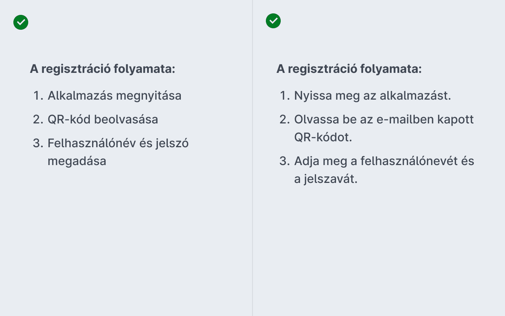Click number 3 before 'Adja meg'
This screenshot has height=316, width=505.
[285, 161]
